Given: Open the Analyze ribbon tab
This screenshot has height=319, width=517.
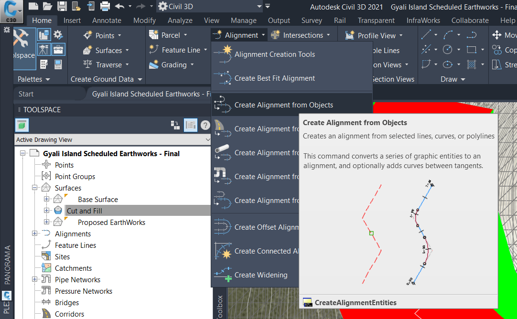Looking at the screenshot, I should coord(180,21).
